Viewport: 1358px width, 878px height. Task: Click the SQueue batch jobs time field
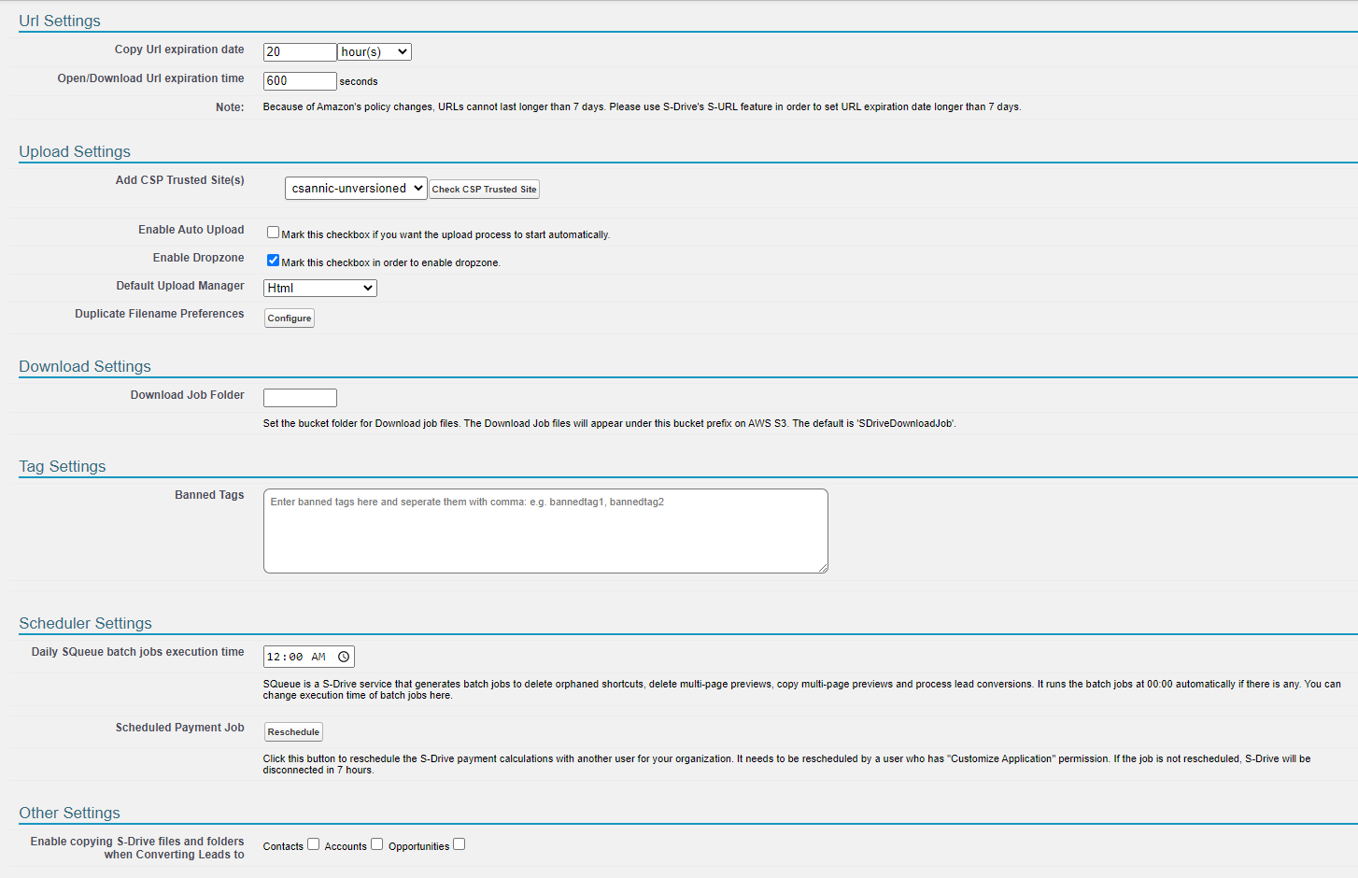point(297,657)
